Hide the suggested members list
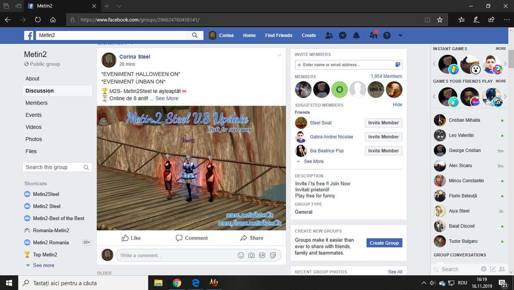514x290 pixels. coord(398,104)
